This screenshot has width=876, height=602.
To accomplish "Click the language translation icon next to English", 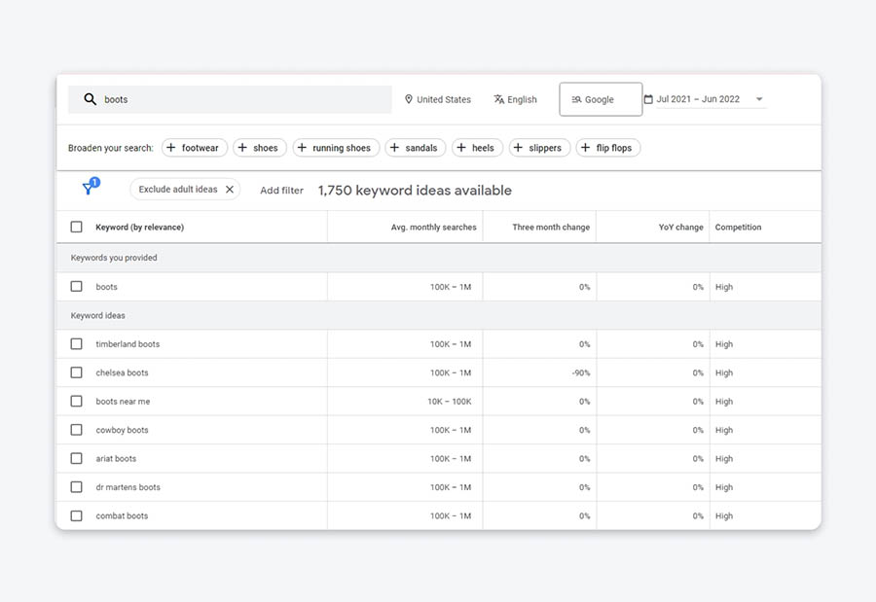I will pyautogui.click(x=499, y=99).
